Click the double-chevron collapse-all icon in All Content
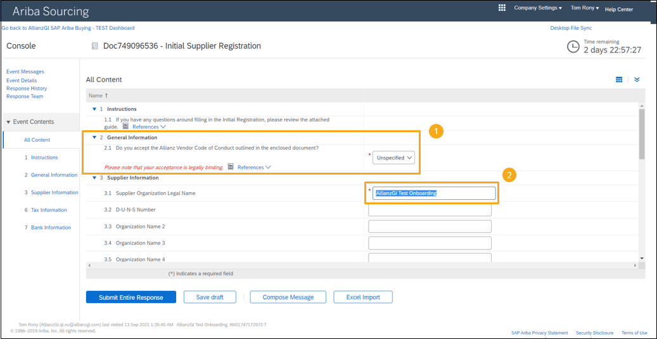 (x=637, y=80)
